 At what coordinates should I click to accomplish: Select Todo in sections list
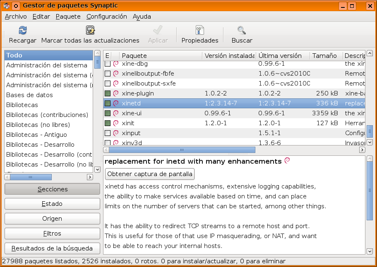pos(48,55)
